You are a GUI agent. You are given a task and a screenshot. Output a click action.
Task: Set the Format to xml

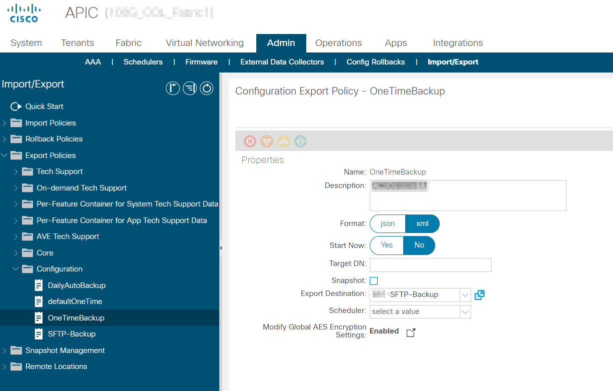coord(422,224)
